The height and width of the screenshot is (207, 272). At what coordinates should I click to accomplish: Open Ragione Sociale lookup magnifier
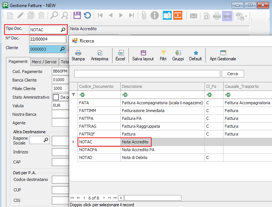point(46,140)
